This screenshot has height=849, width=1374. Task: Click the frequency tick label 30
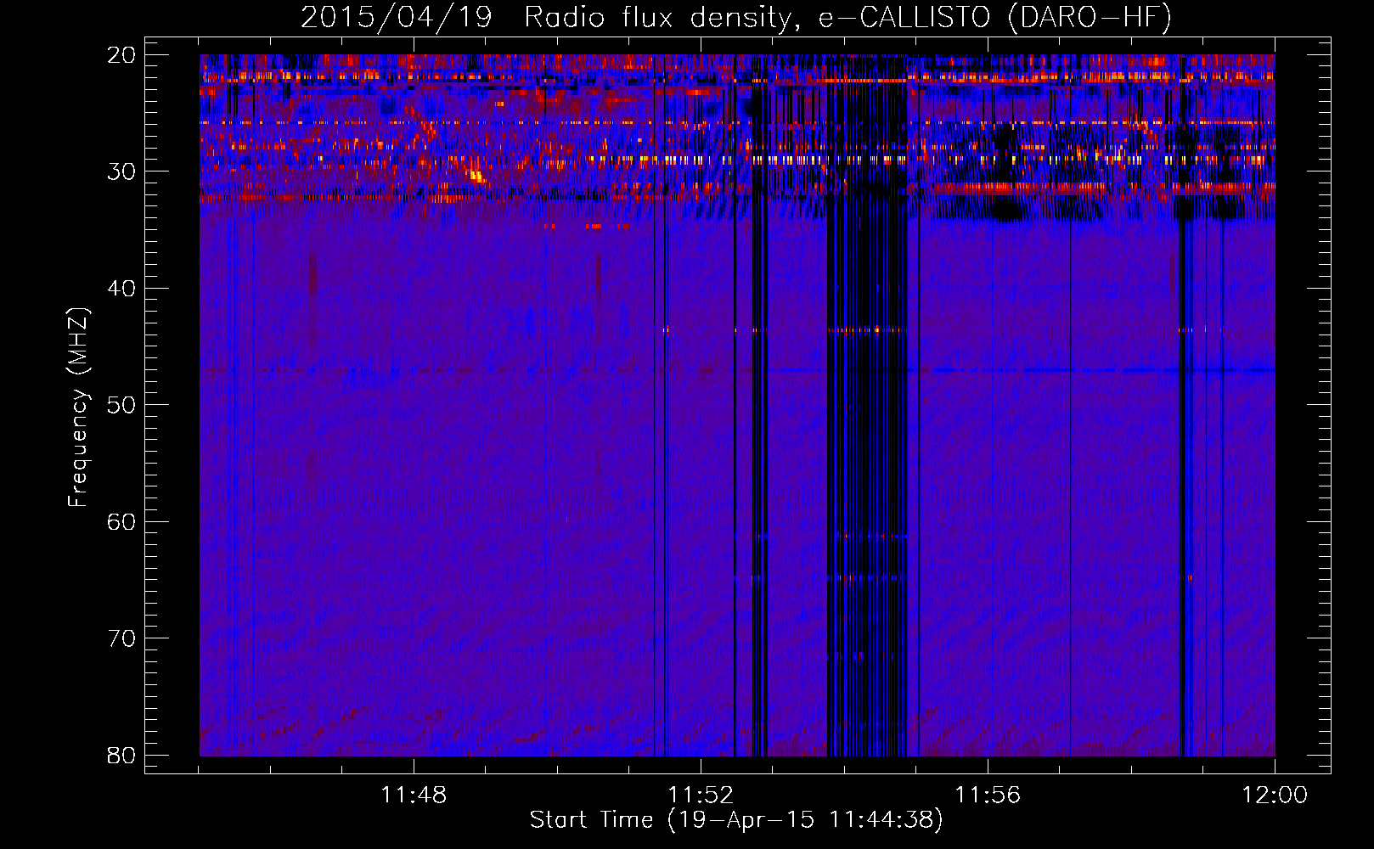pyautogui.click(x=122, y=171)
